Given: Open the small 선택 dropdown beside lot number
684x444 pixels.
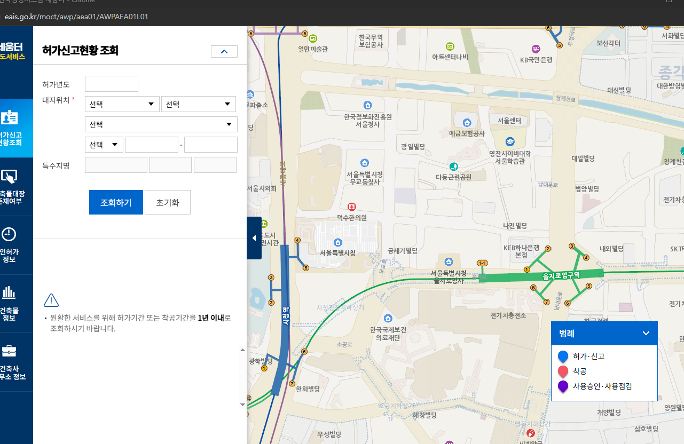Looking at the screenshot, I should 104,145.
